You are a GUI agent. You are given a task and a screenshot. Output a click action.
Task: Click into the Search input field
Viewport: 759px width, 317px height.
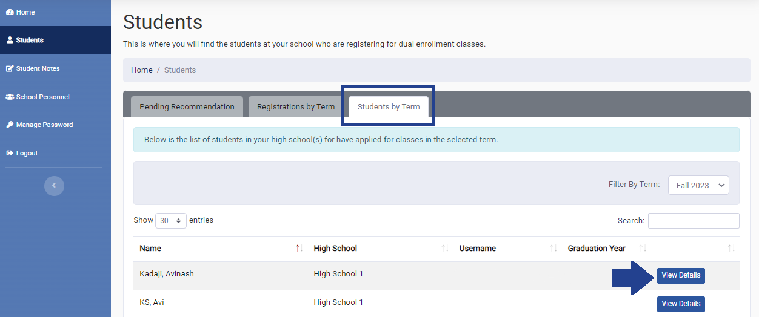click(x=694, y=221)
